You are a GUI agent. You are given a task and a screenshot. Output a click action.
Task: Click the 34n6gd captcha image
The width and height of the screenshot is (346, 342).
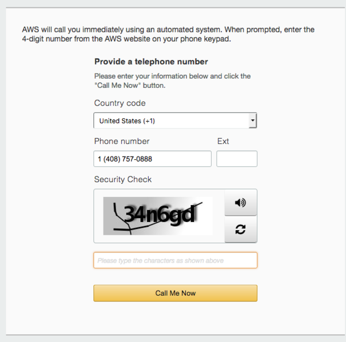click(x=158, y=216)
